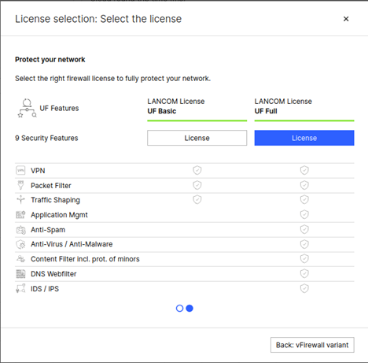Click 'Content Filter incl. prot. of minors'

(x=85, y=259)
